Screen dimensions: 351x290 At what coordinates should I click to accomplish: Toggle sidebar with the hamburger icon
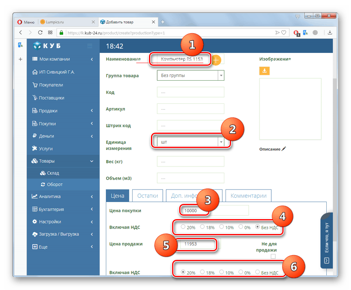point(90,46)
